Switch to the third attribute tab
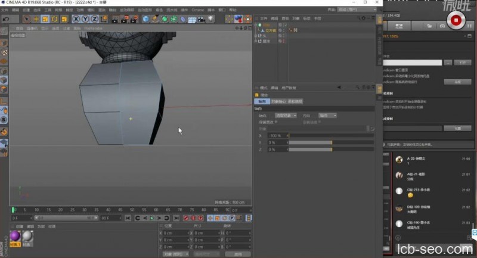This screenshot has width=477, height=258. 295,101
